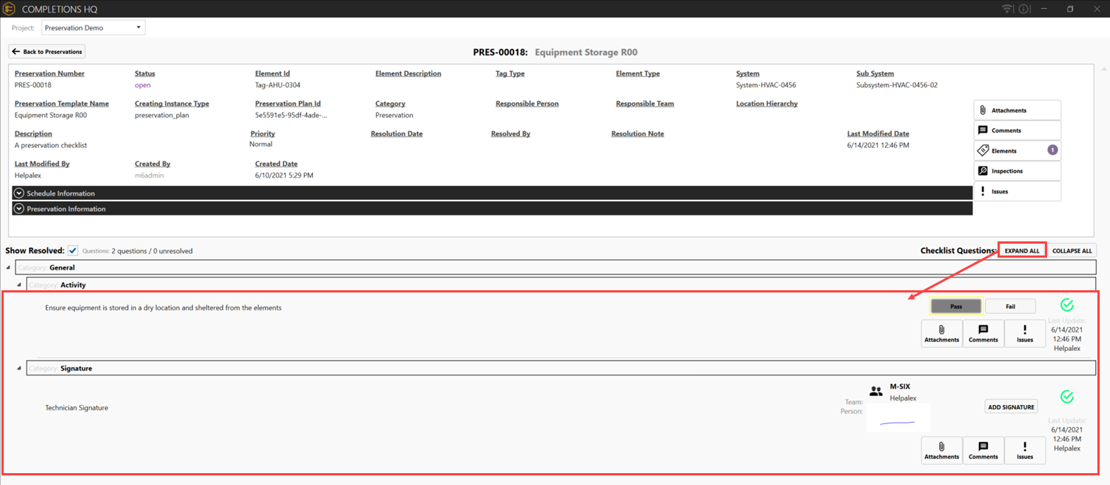Click the Resolution Note label
Image resolution: width=1110 pixels, height=485 pixels.
pos(637,134)
